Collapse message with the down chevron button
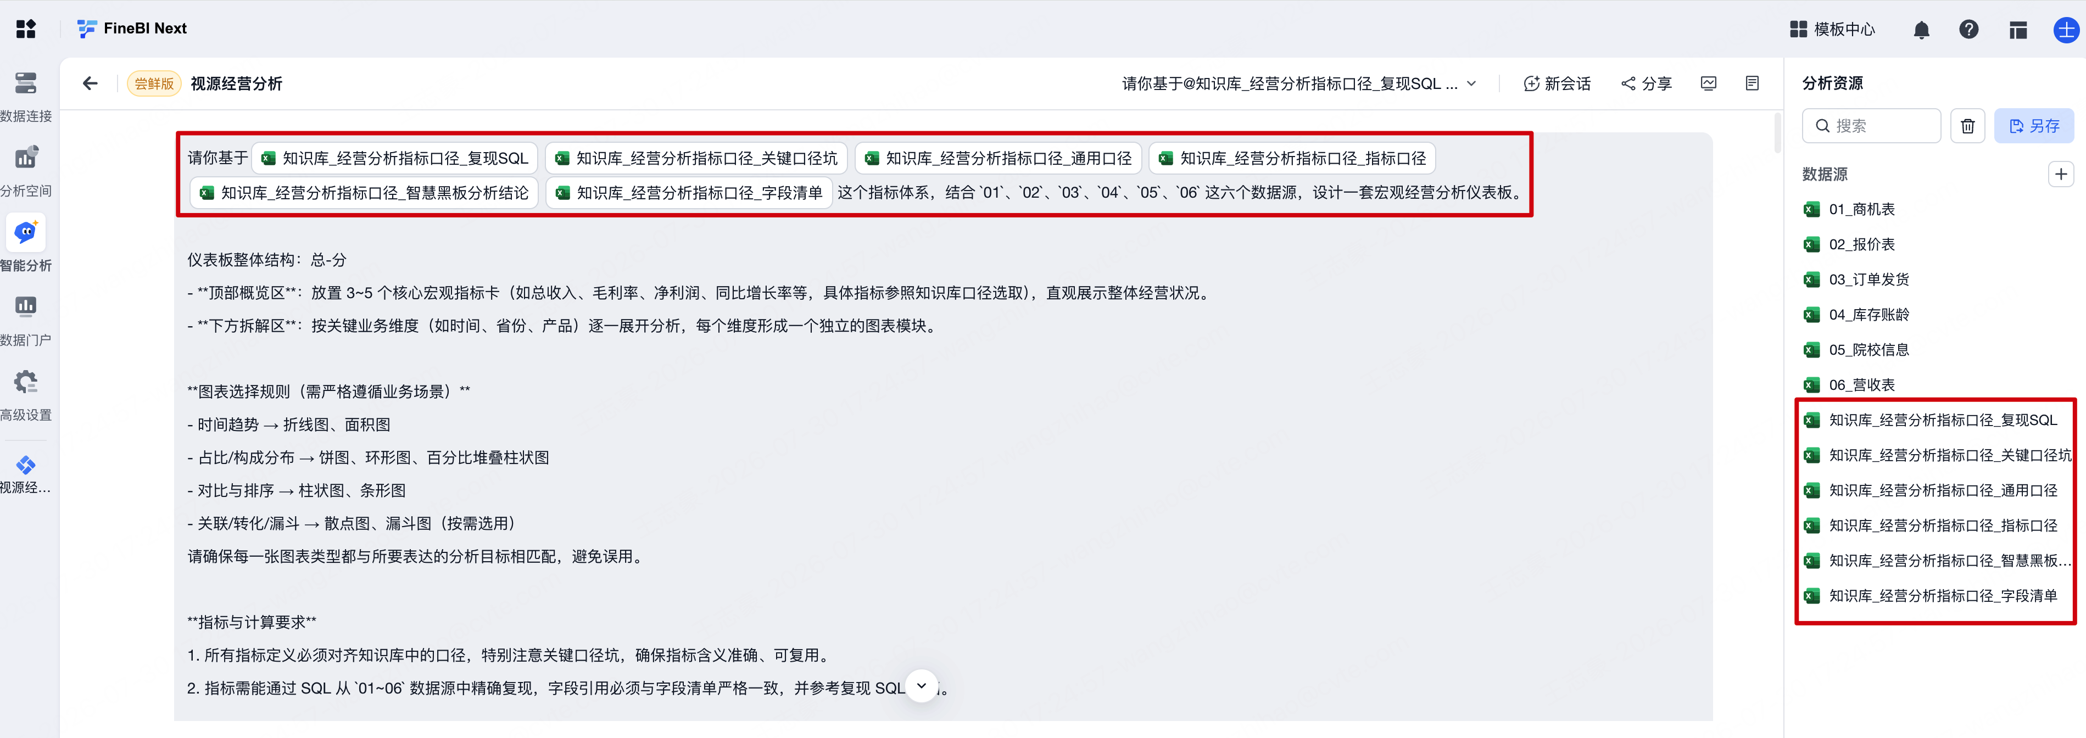 click(x=922, y=685)
